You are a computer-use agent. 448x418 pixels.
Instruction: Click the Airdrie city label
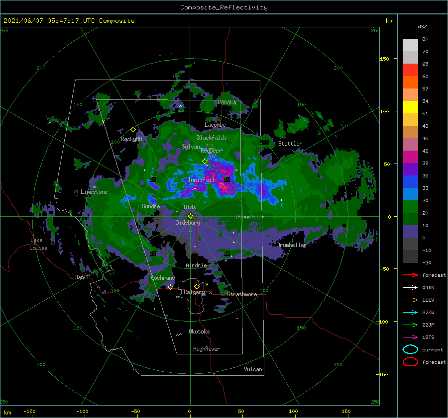tap(196, 265)
